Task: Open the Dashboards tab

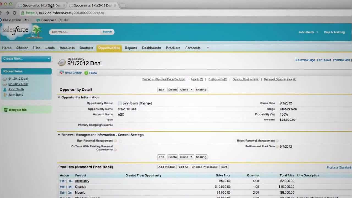Action: [152, 48]
